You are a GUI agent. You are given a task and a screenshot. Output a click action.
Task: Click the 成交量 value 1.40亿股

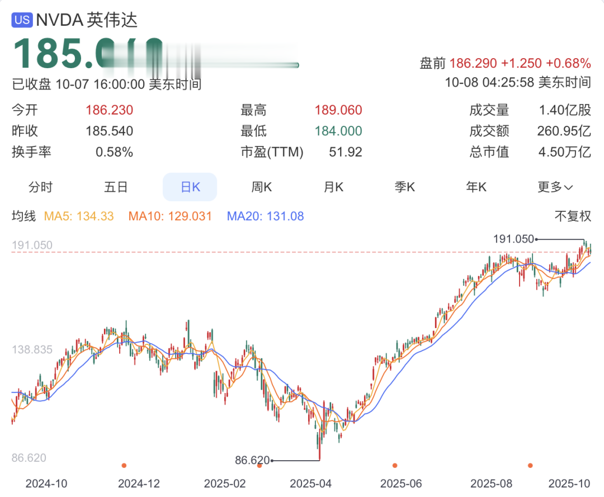pyautogui.click(x=565, y=110)
